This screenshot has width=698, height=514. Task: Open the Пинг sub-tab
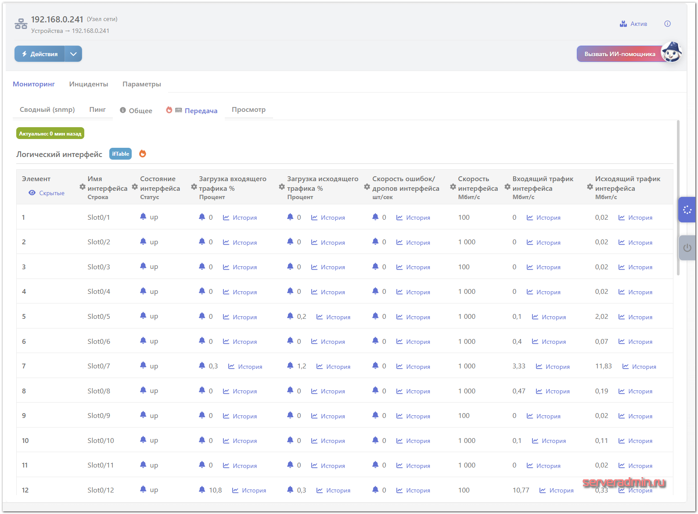click(97, 110)
